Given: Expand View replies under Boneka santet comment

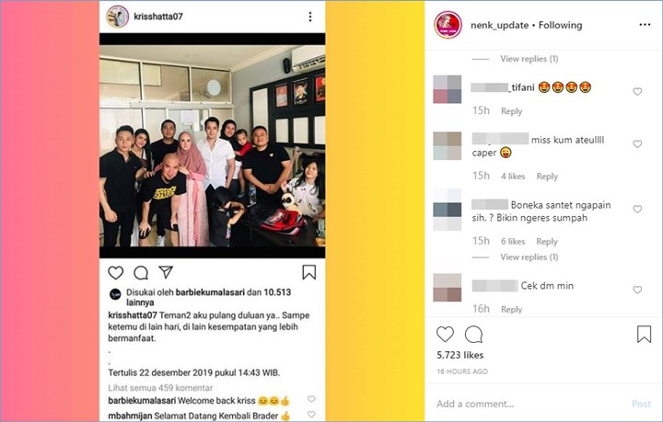Looking at the screenshot, I should (x=529, y=257).
